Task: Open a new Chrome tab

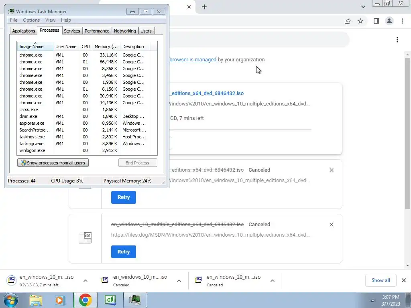Action: pyautogui.click(x=204, y=7)
